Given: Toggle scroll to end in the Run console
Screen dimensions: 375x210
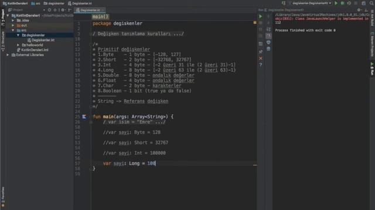Looking at the screenshot, I should click(x=268, y=36).
